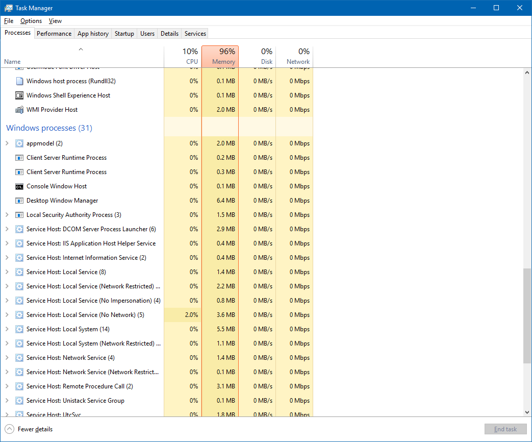Viewport: 532px width, 442px height.
Task: Switch to the Services tab
Action: pyautogui.click(x=195, y=34)
